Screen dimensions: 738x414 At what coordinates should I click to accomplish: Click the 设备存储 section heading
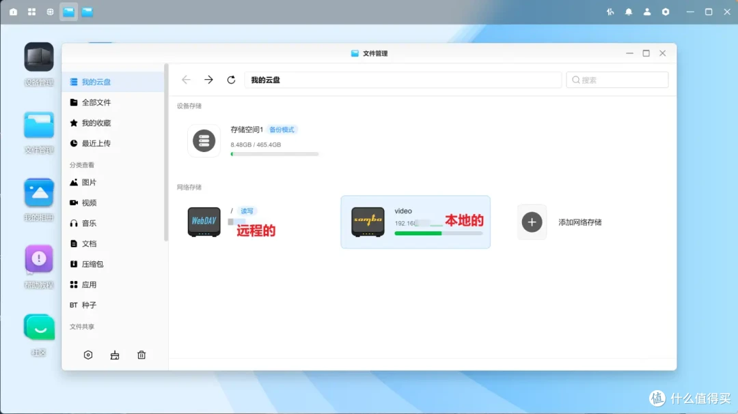click(x=189, y=106)
